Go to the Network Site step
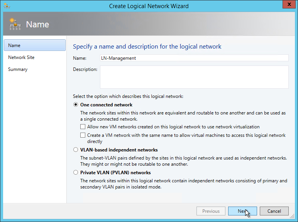Image resolution: width=298 pixels, height=222 pixels. point(21,57)
